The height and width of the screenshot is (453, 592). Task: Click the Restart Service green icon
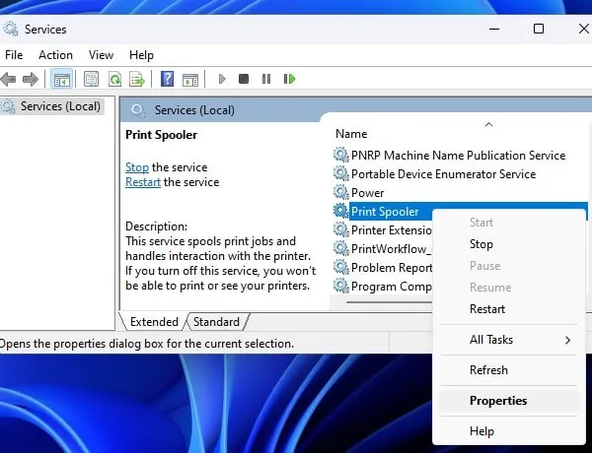click(289, 79)
